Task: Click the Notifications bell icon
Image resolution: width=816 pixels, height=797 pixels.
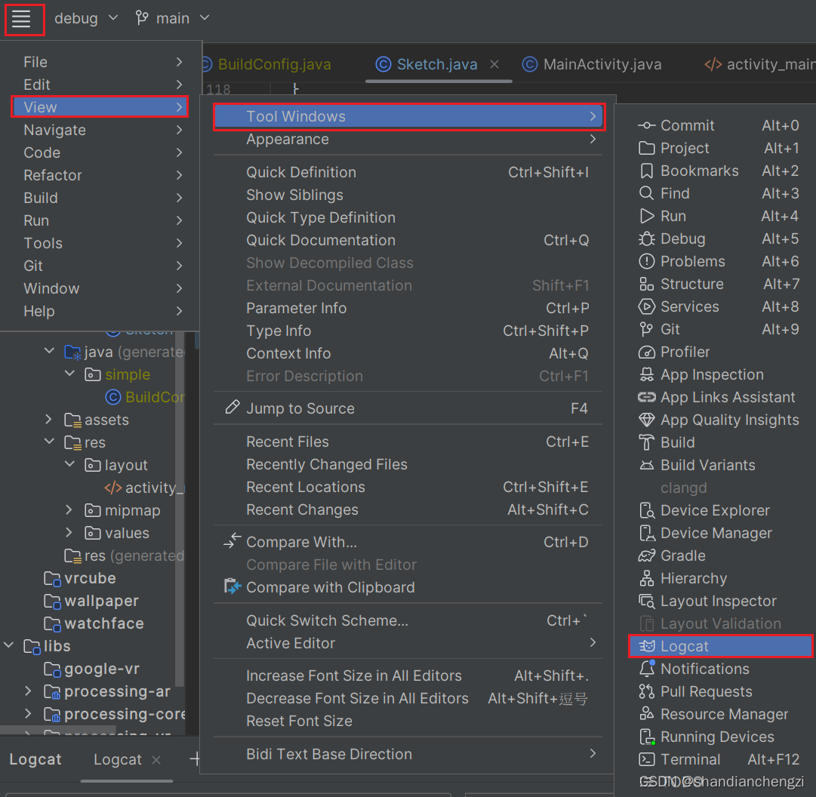Action: (x=646, y=669)
